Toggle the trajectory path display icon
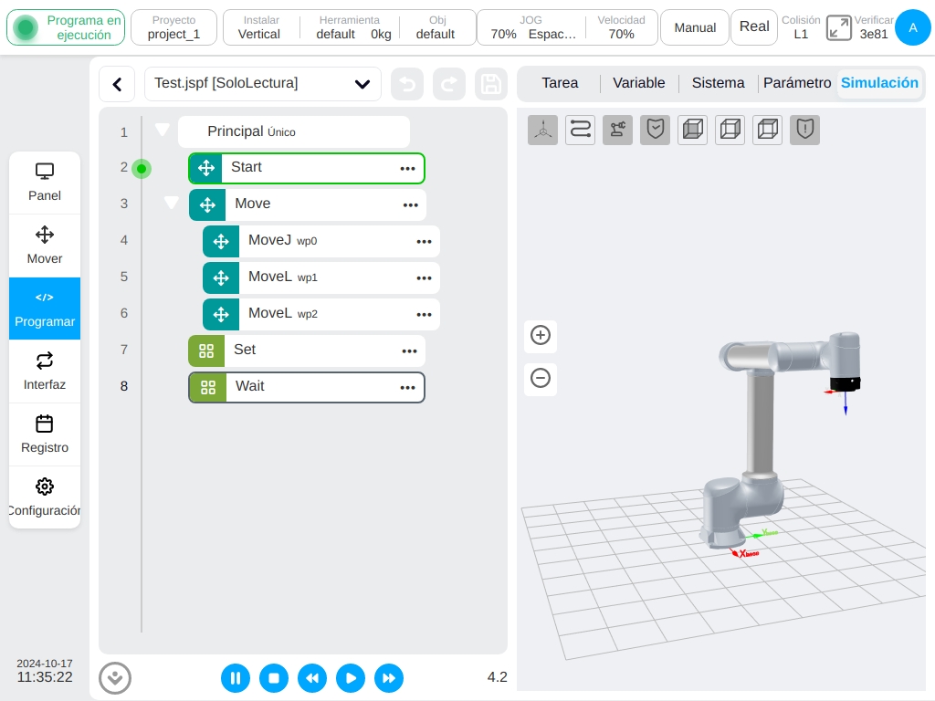This screenshot has width=935, height=701. (580, 130)
